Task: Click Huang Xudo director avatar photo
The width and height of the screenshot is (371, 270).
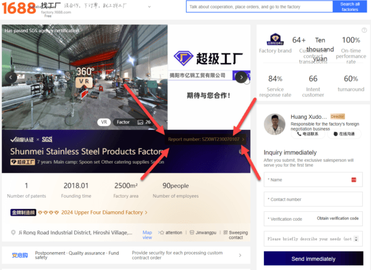Action: [x=275, y=124]
